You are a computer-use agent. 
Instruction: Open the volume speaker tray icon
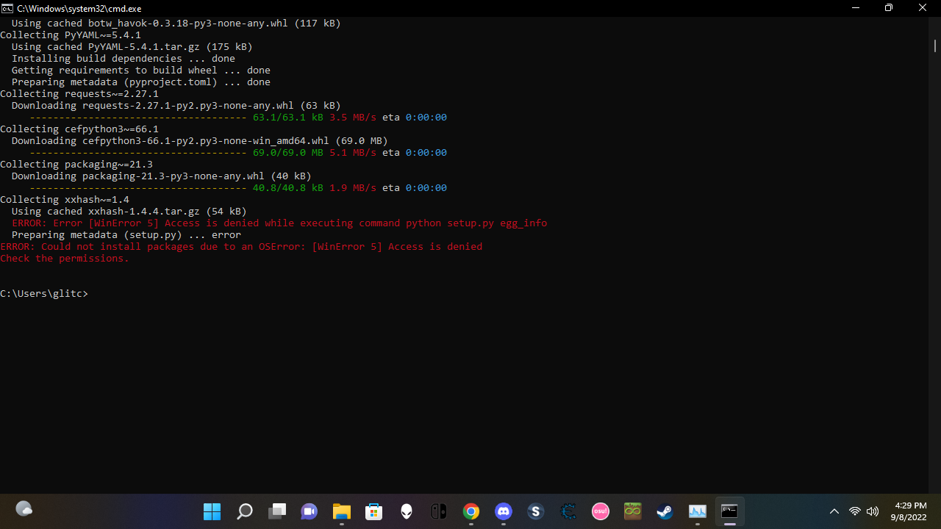click(x=873, y=511)
